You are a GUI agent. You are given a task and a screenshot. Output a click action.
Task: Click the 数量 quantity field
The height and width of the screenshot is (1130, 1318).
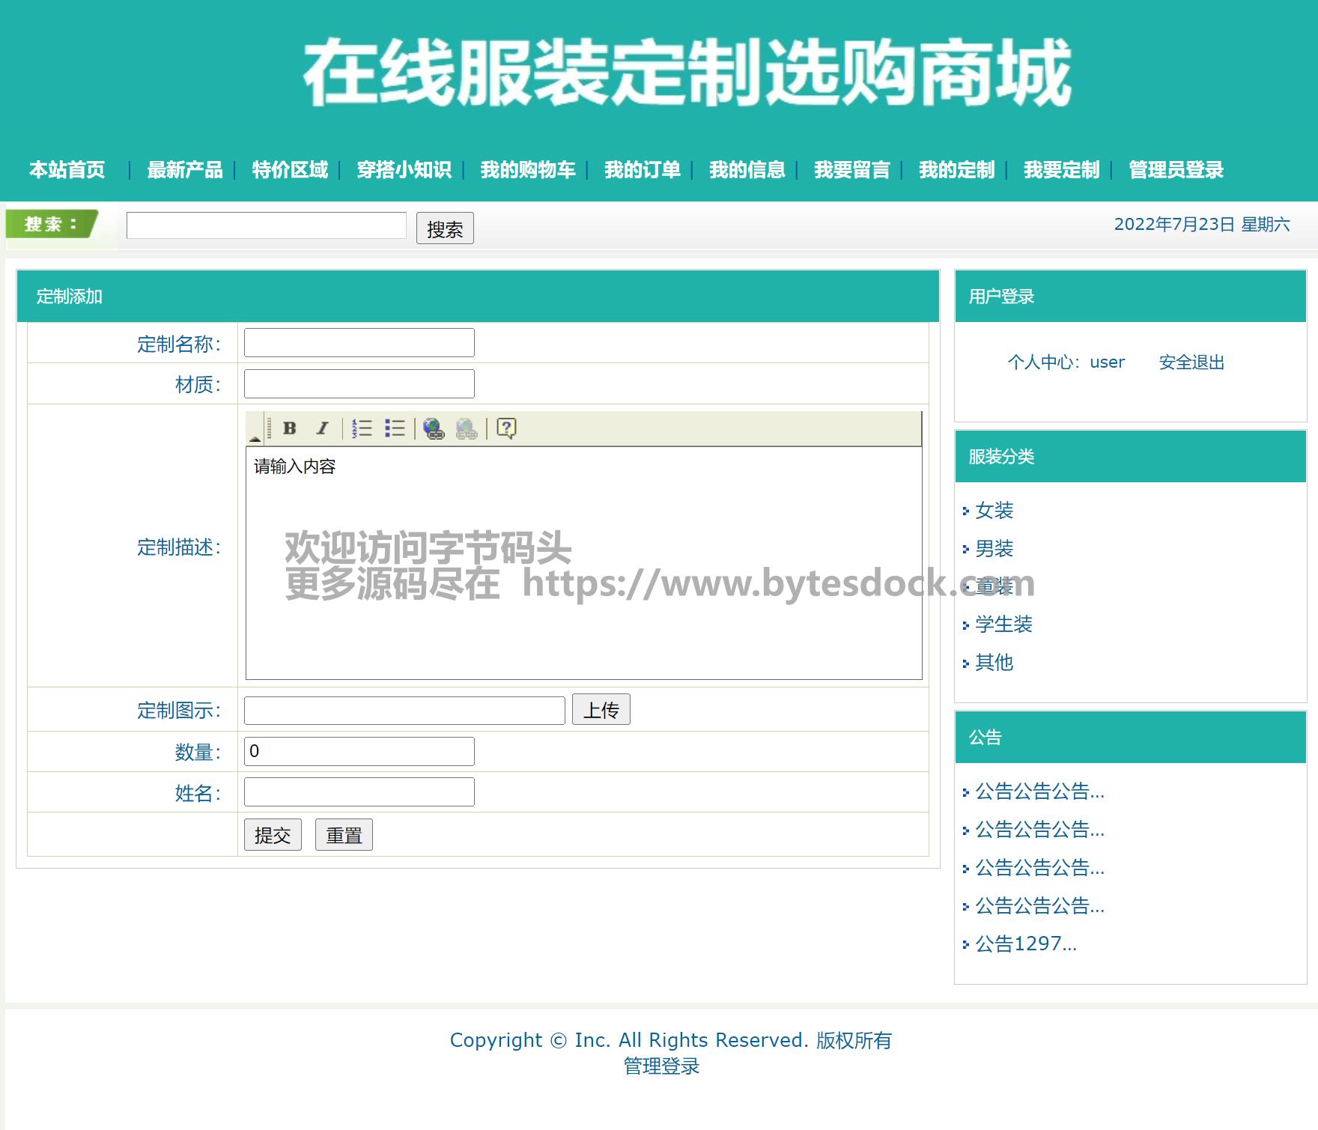tap(359, 751)
